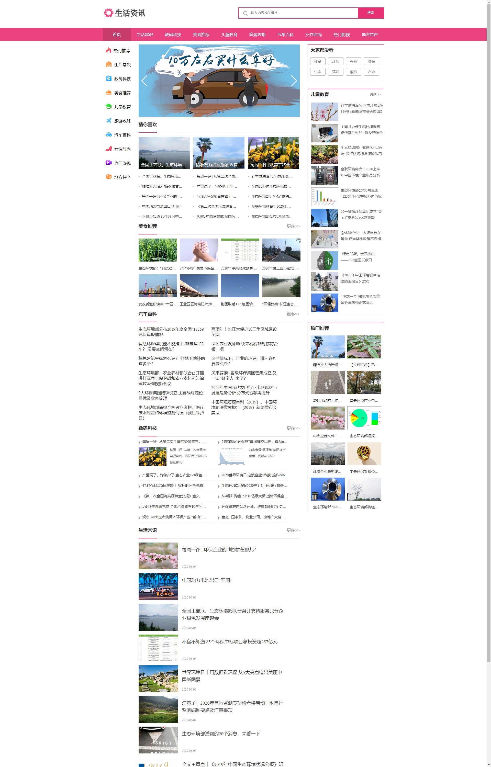
Task: Show previous banner slide arrow
Action: click(144, 81)
